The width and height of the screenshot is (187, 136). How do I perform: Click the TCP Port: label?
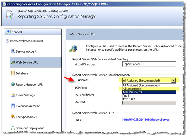(81, 88)
